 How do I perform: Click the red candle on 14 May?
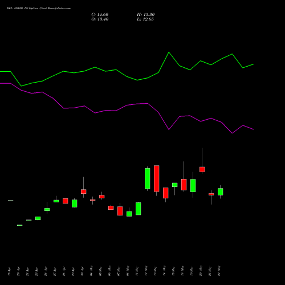click(x=166, y=193)
